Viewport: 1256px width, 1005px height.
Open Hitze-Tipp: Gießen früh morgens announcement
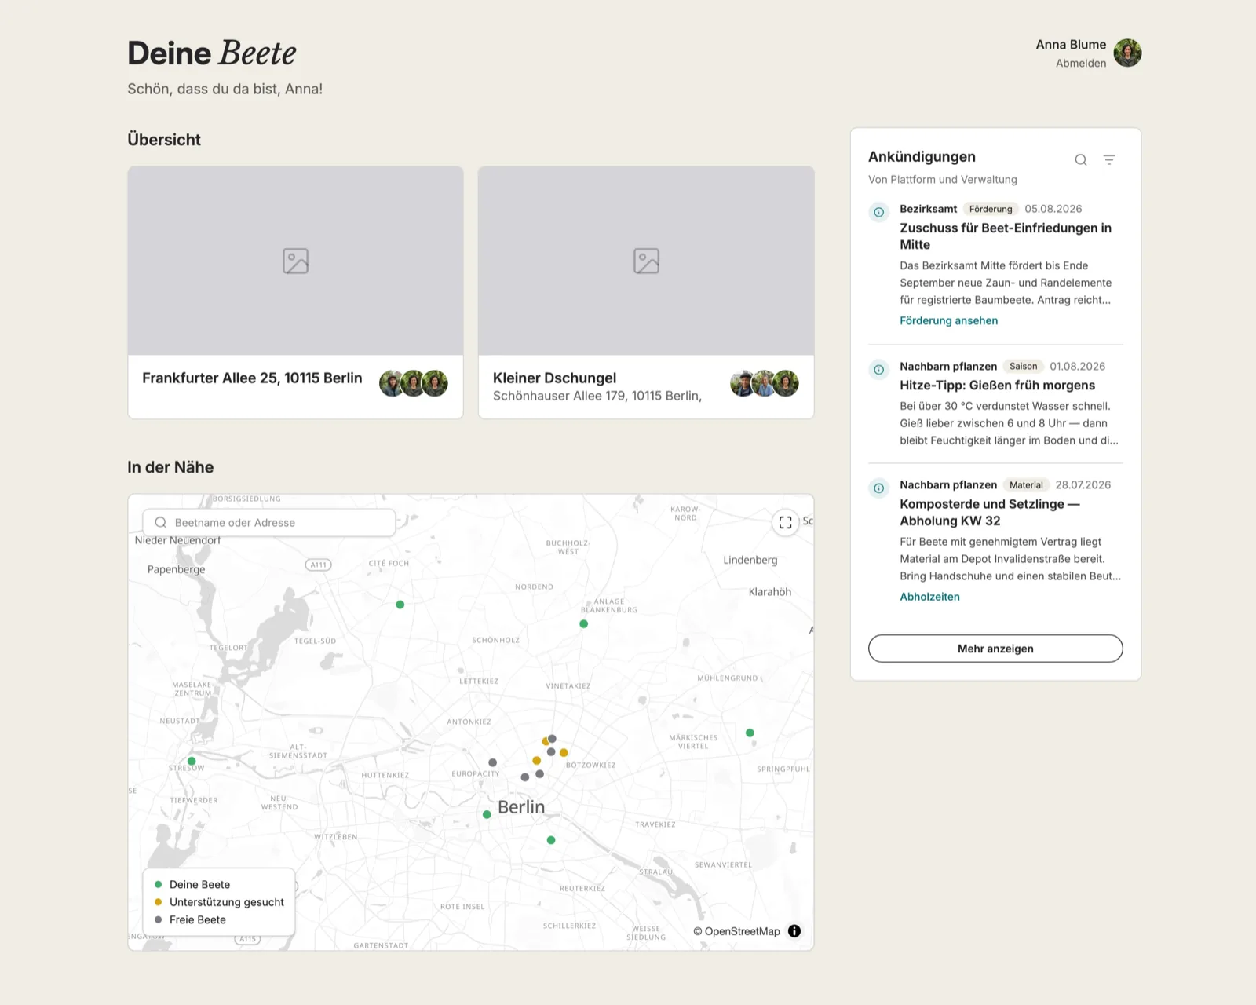coord(997,386)
